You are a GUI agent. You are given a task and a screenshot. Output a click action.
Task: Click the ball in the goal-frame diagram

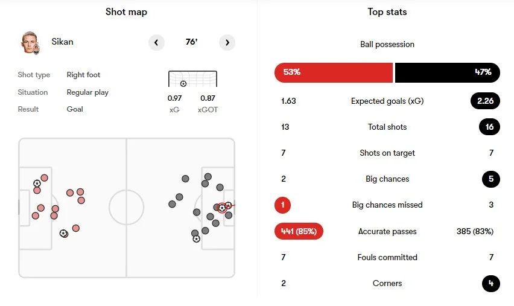[183, 83]
